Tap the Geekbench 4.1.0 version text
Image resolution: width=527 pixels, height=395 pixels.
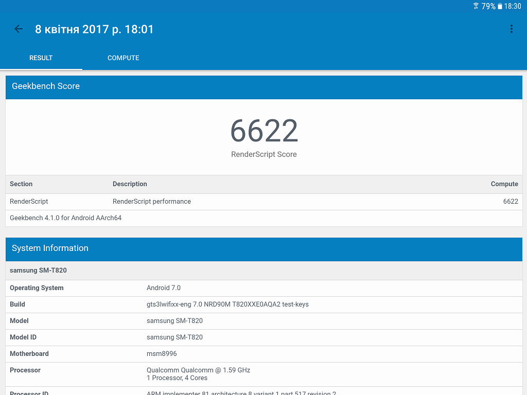click(x=66, y=218)
